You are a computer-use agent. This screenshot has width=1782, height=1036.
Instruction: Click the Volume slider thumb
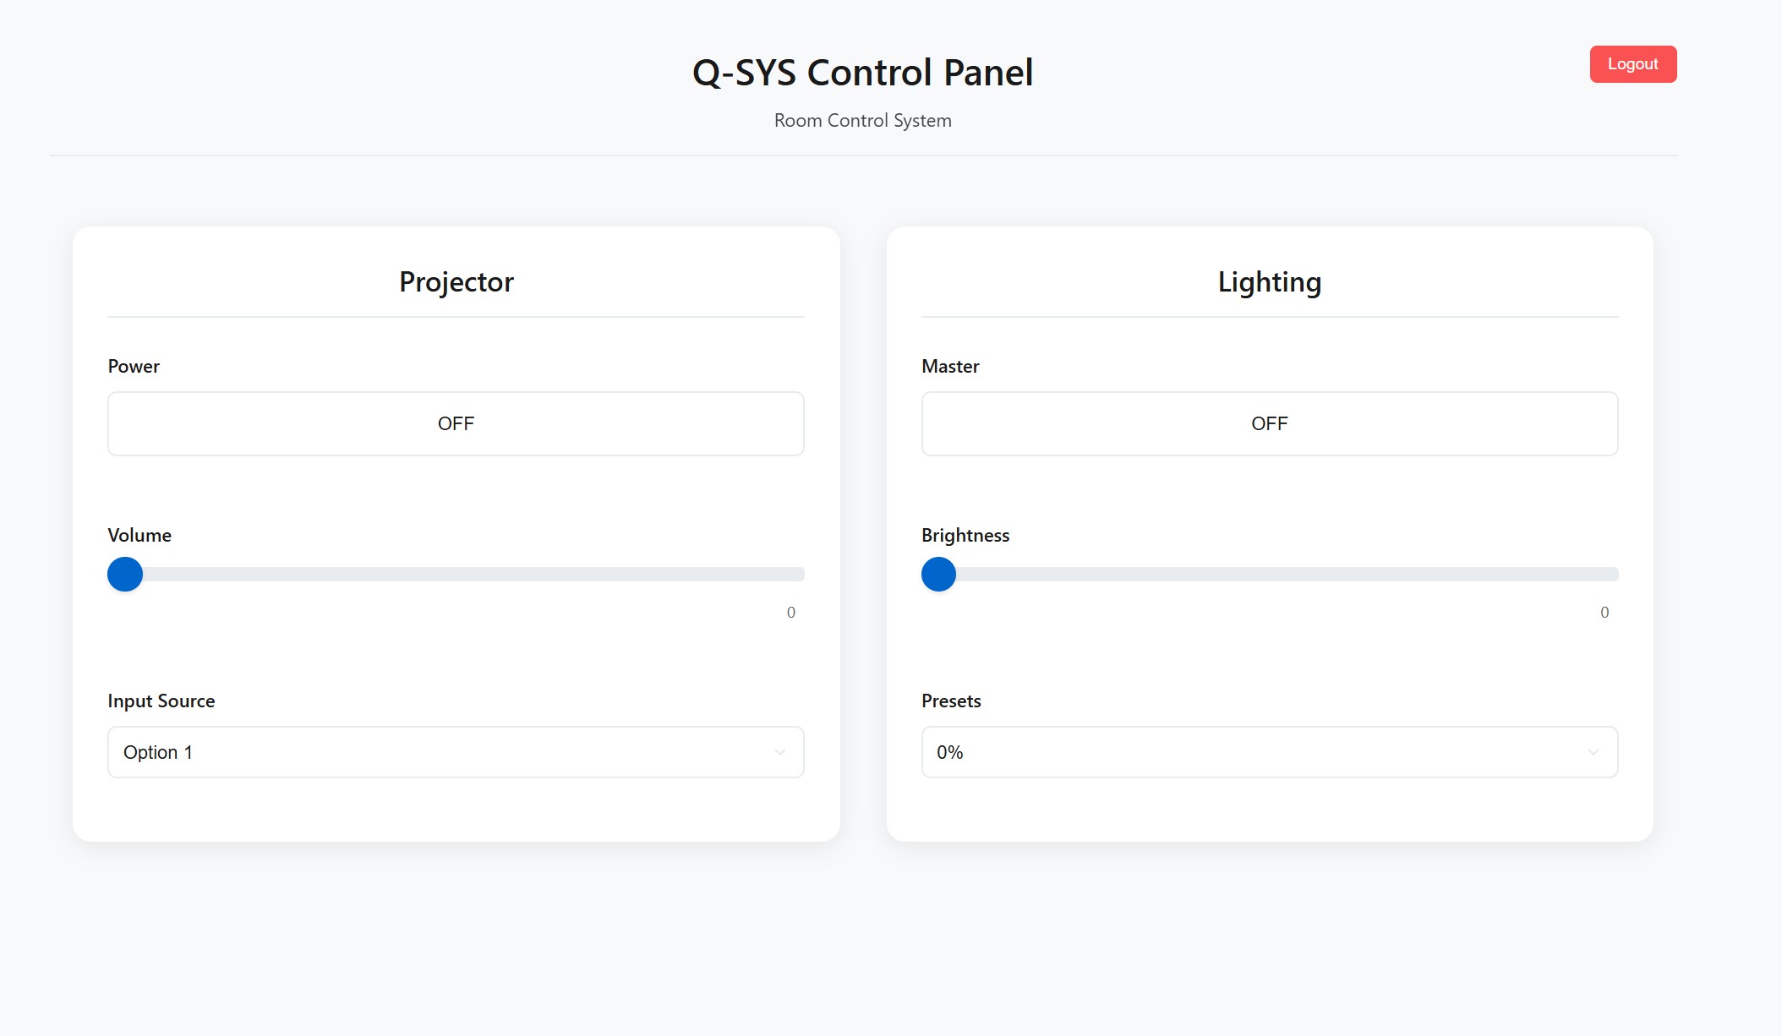pos(124,574)
